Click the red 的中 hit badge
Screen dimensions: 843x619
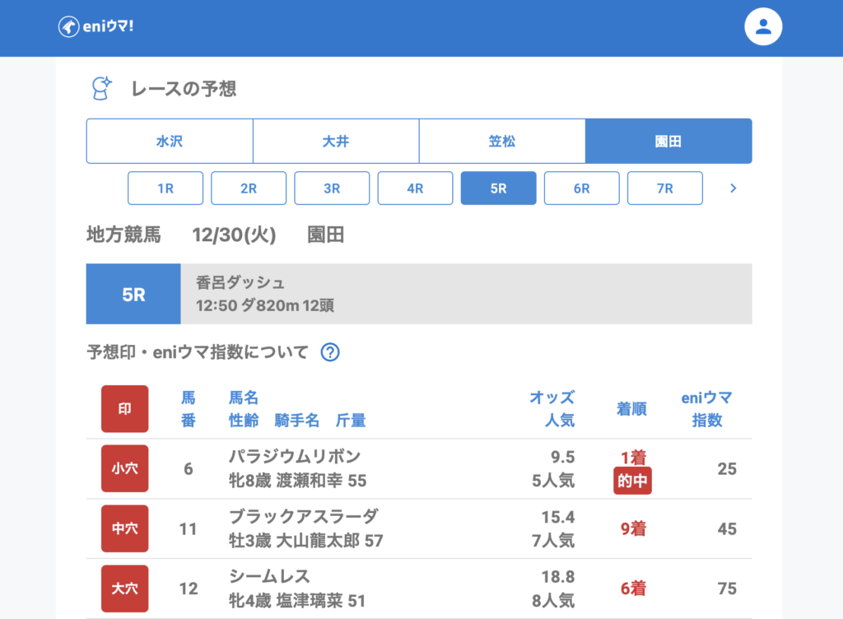click(632, 482)
